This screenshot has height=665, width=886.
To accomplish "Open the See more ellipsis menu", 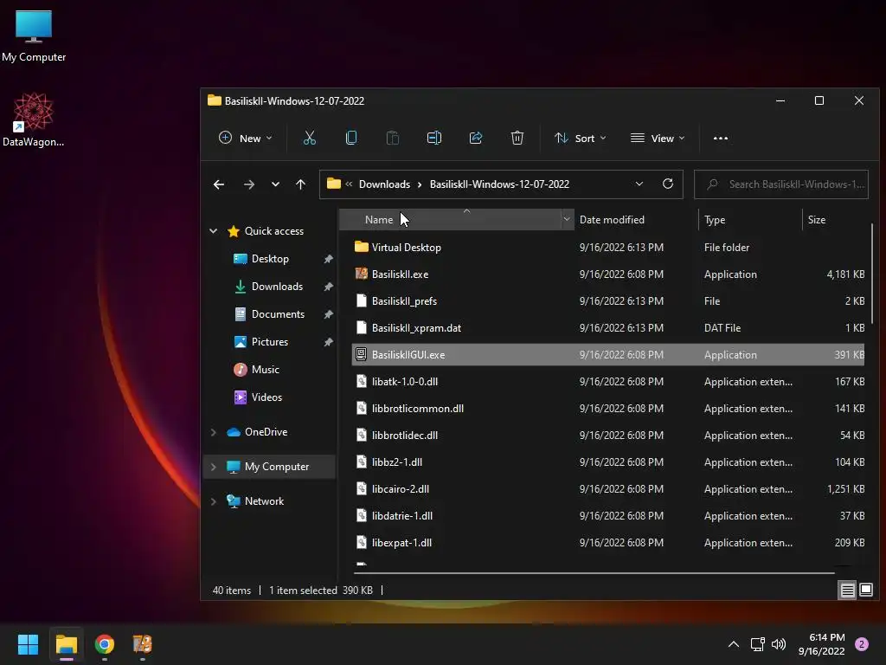I will 721,138.
